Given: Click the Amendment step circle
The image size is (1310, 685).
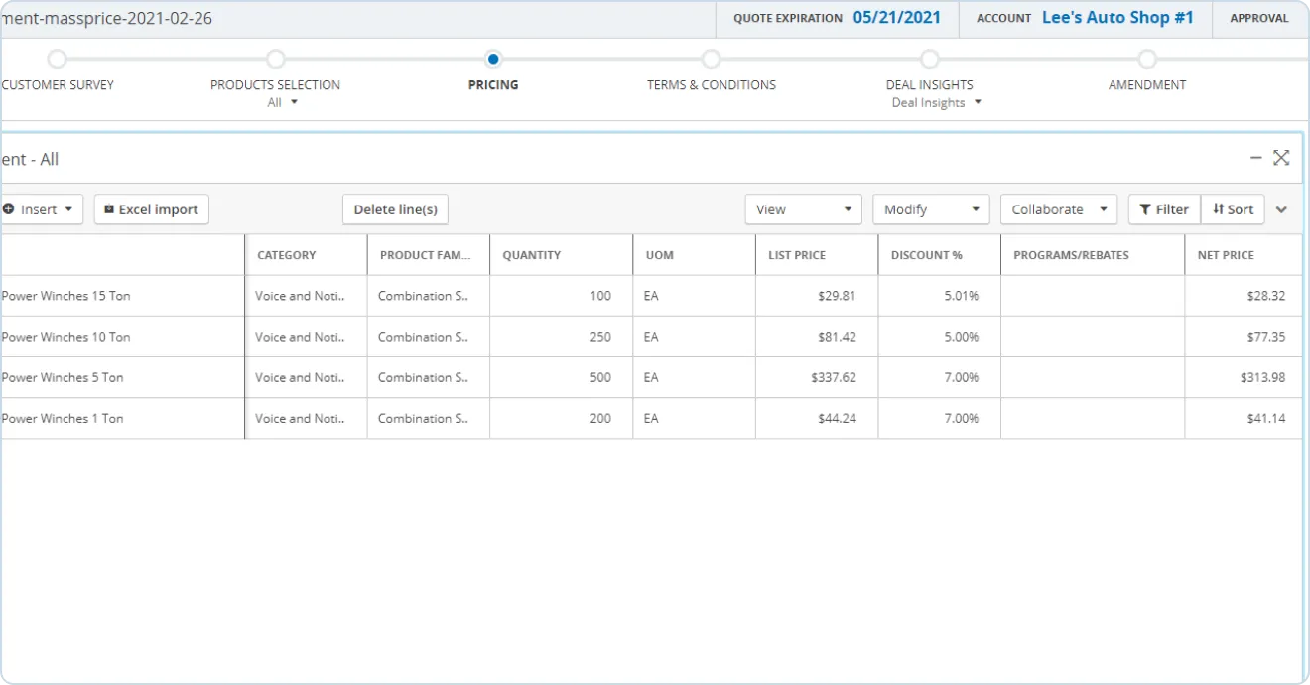Looking at the screenshot, I should 1147,60.
